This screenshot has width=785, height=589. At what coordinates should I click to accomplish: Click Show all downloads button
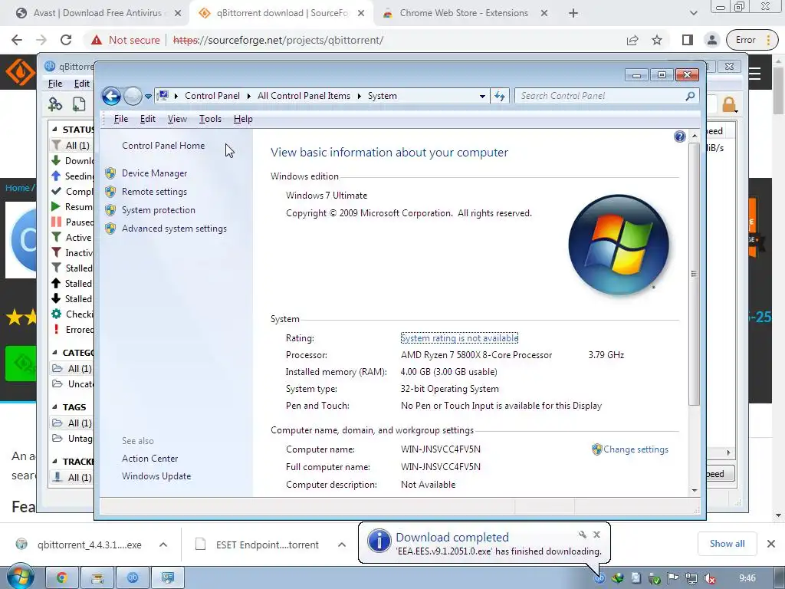(727, 544)
